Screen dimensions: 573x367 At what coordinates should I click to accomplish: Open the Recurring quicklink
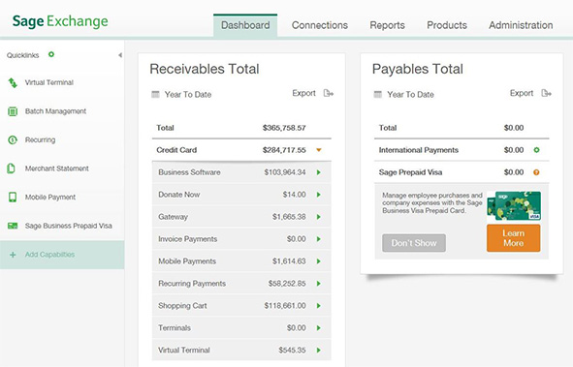40,139
